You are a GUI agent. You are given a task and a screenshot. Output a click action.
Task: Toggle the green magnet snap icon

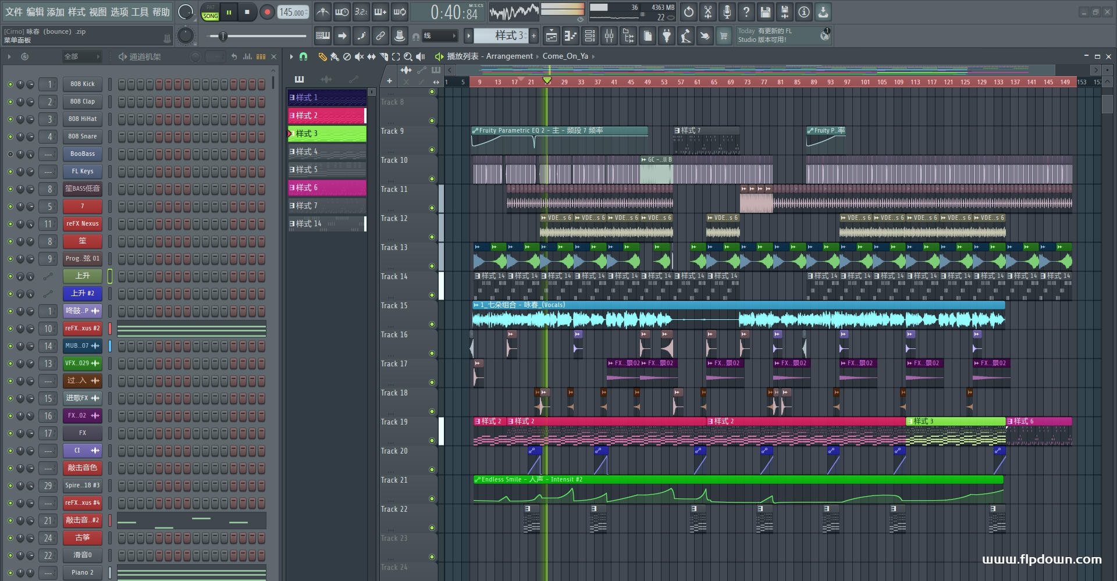[303, 56]
